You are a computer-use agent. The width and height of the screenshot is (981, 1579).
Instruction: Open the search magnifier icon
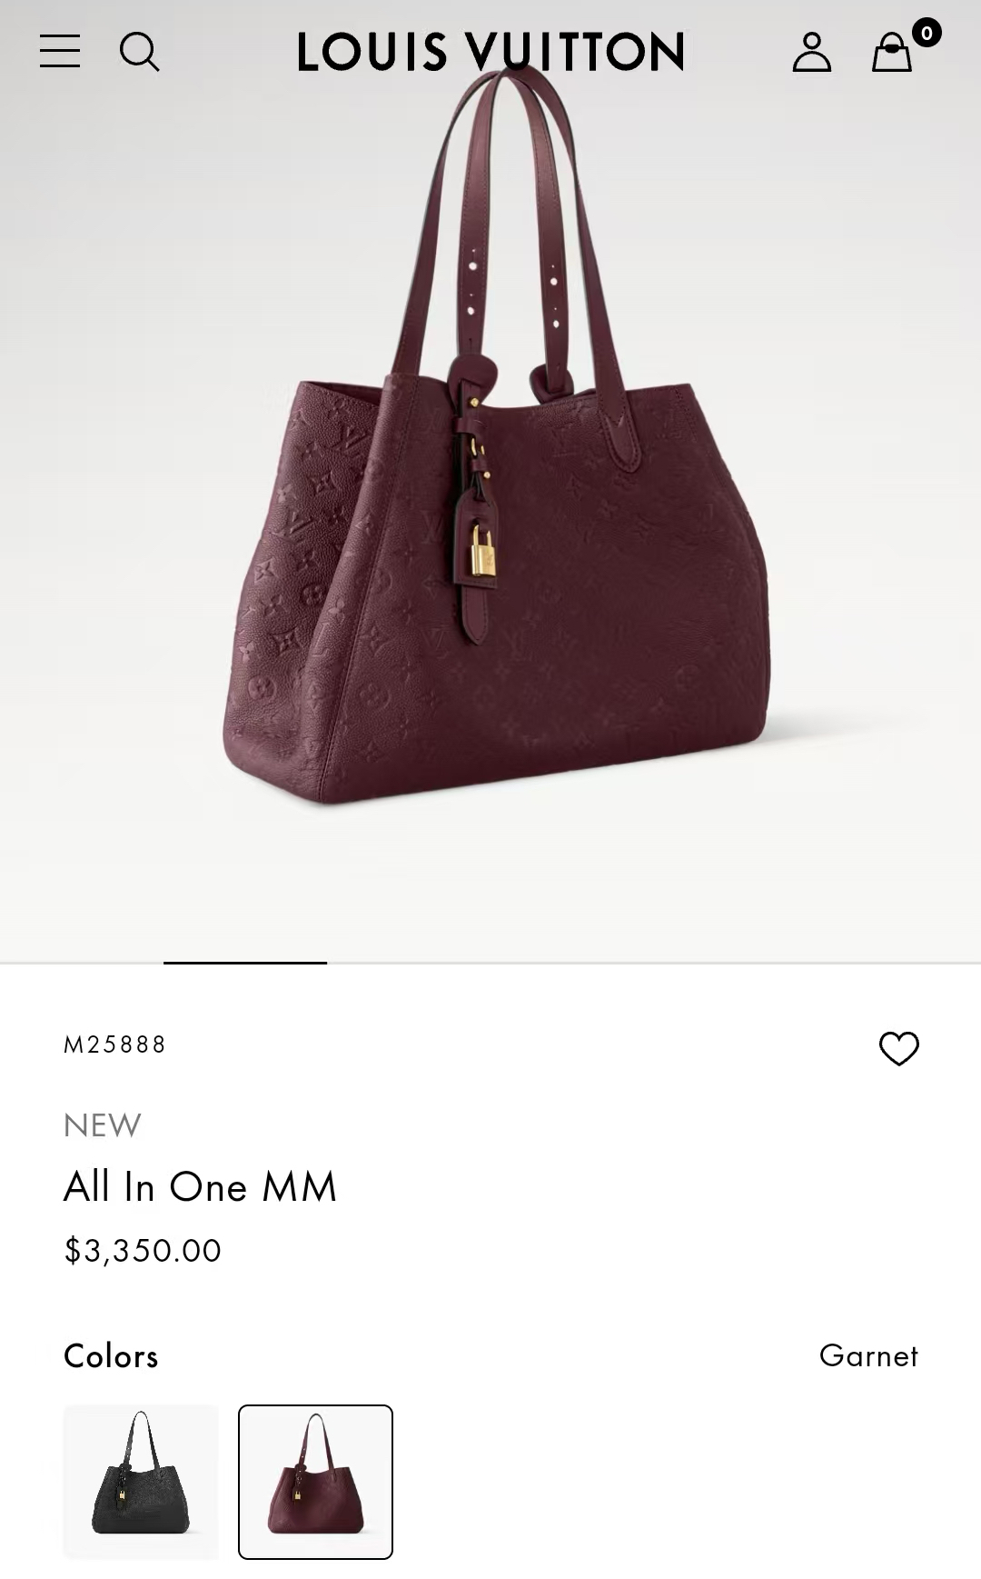point(140,52)
